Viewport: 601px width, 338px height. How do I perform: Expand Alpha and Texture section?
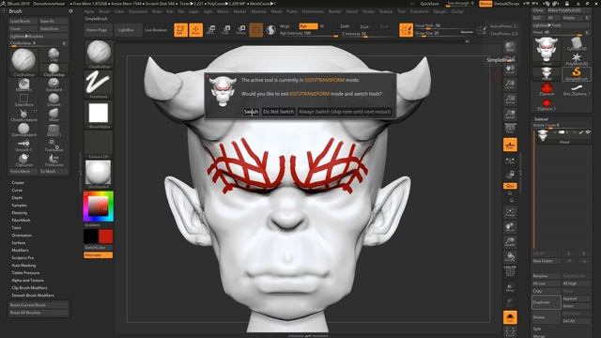click(x=27, y=280)
